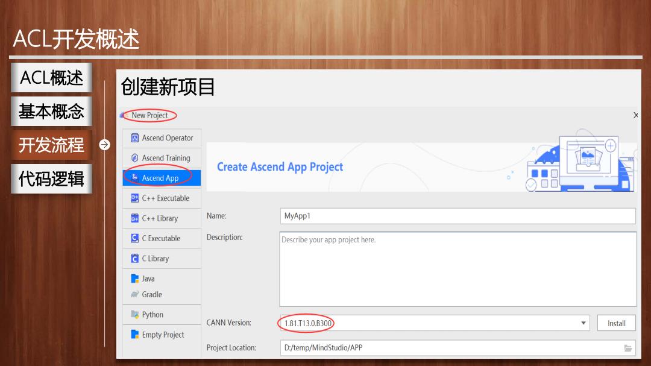Click the 创建新项目 heading

(x=168, y=87)
